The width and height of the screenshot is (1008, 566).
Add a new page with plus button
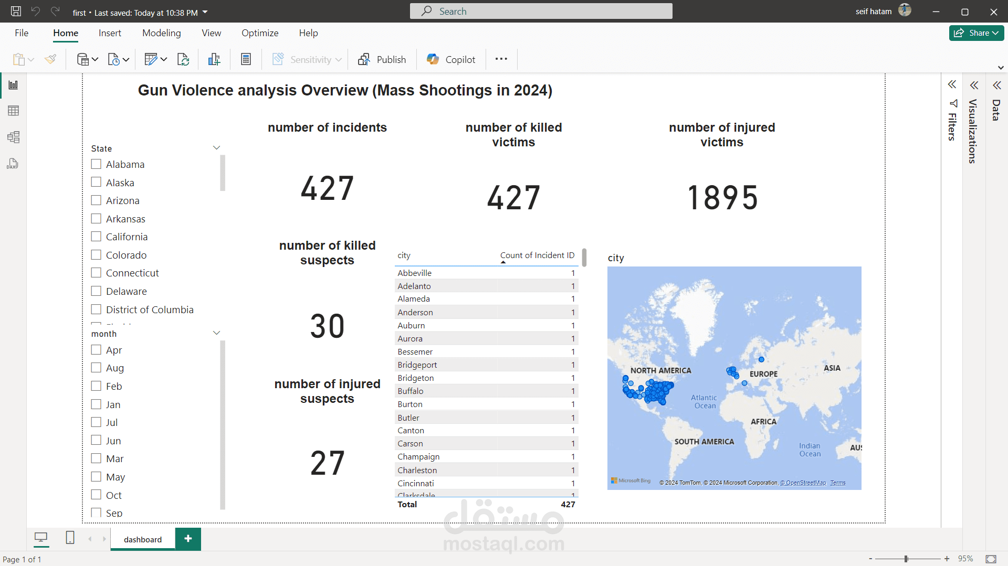coord(188,539)
